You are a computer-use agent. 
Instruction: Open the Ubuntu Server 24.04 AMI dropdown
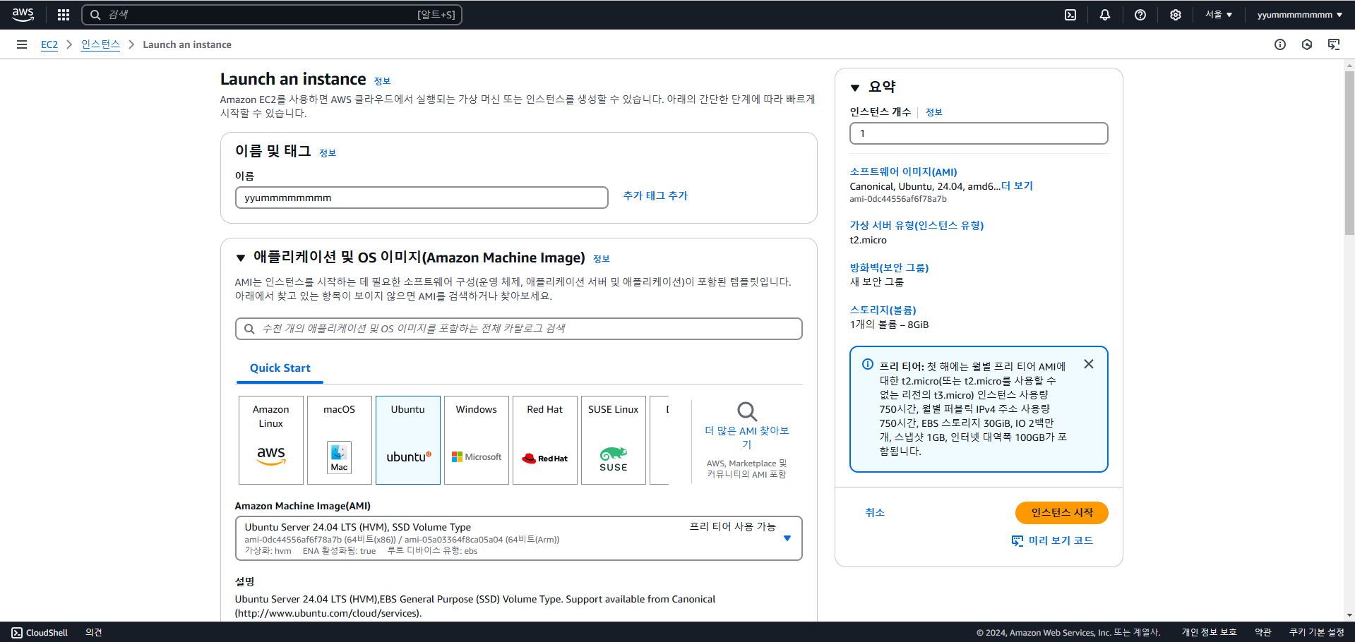519,538
